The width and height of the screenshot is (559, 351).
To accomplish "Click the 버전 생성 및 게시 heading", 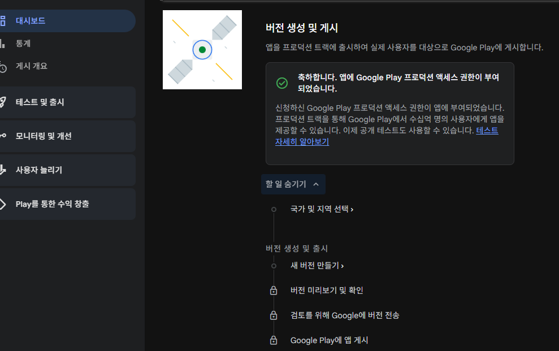I will [302, 28].
